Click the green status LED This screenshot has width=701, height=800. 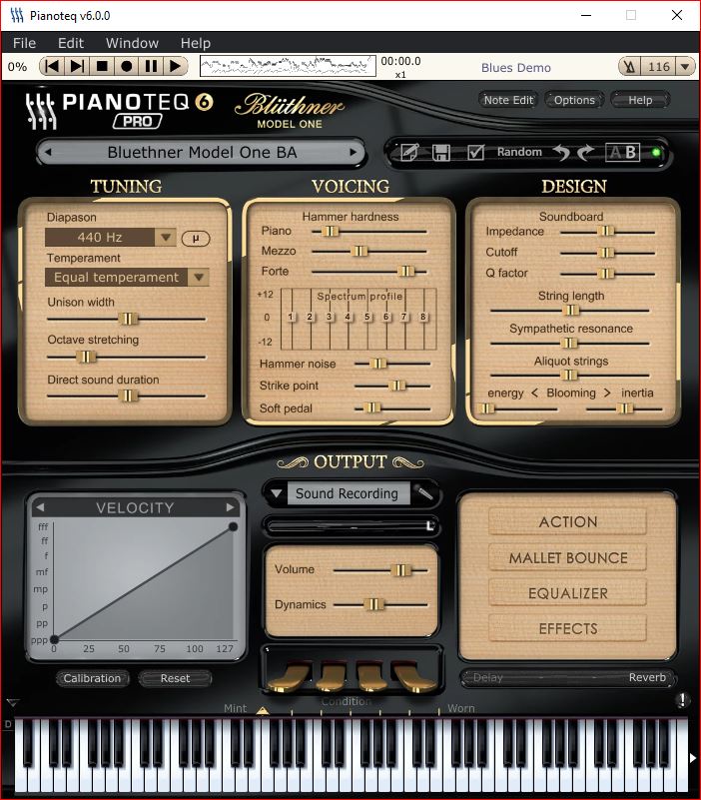pos(656,152)
